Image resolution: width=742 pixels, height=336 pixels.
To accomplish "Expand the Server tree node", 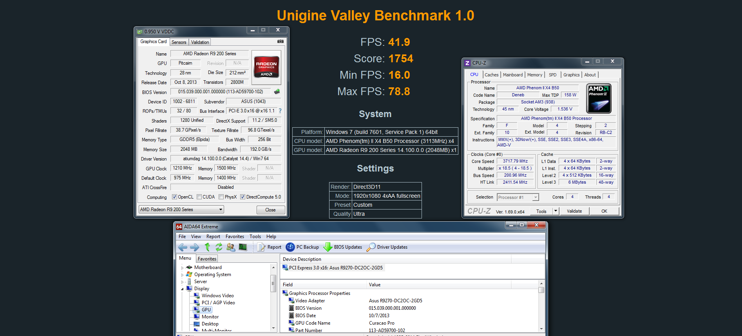I will 182,282.
